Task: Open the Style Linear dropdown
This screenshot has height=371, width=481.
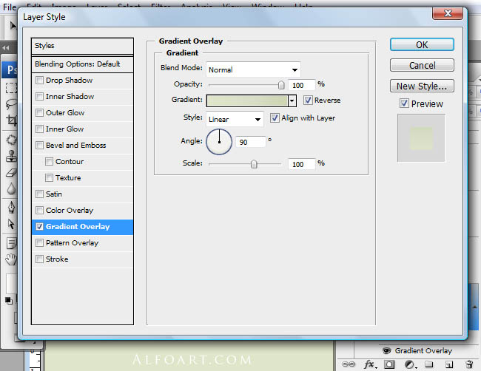Action: click(235, 119)
